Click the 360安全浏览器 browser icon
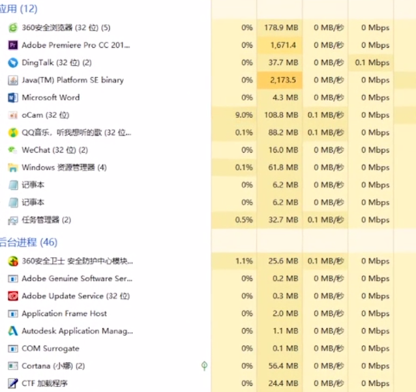The image size is (416, 392). 13,28
